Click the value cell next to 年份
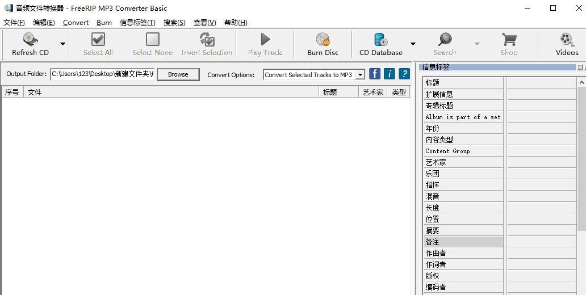 [x=542, y=128]
